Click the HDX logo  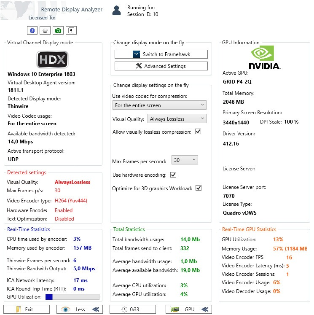click(52, 59)
